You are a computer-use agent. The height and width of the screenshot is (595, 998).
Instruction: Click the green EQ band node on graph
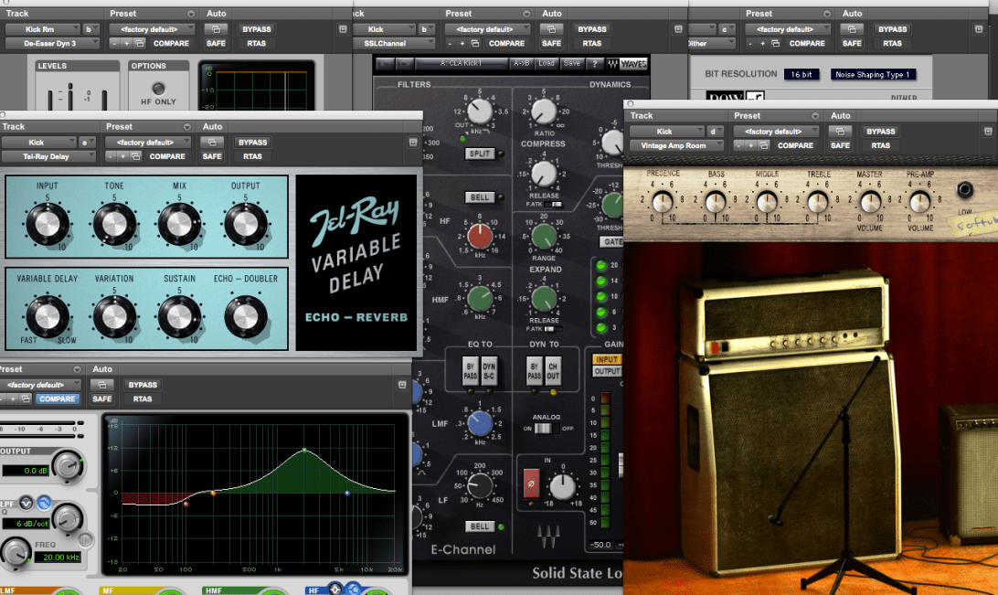[304, 450]
